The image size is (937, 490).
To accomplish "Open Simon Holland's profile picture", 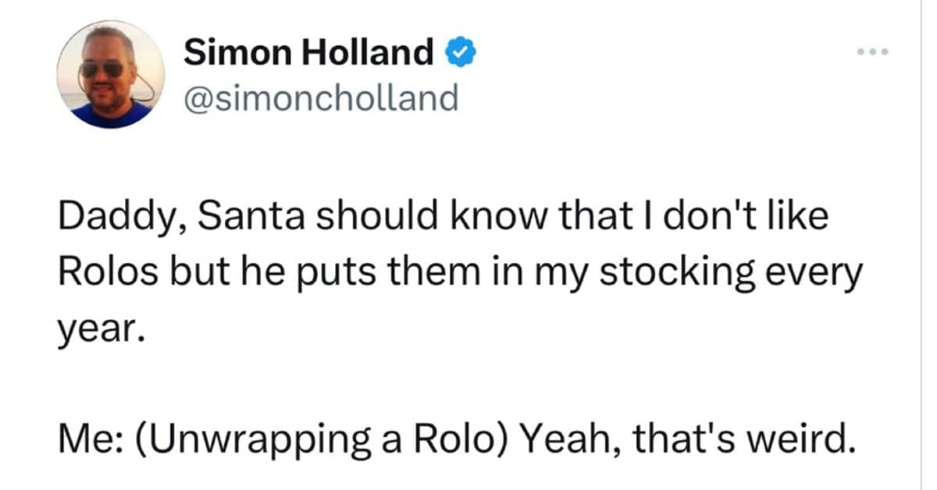I will (x=111, y=75).
